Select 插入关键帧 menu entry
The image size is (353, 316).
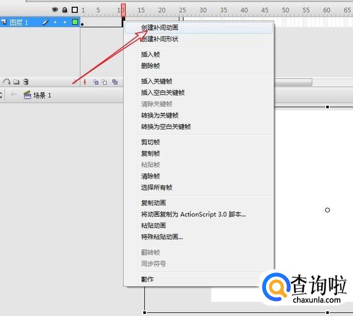(x=199, y=81)
